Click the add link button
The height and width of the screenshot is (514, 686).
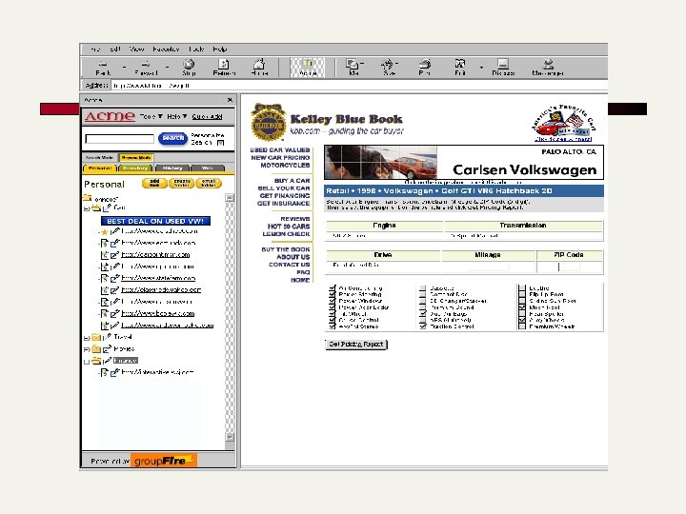[155, 183]
